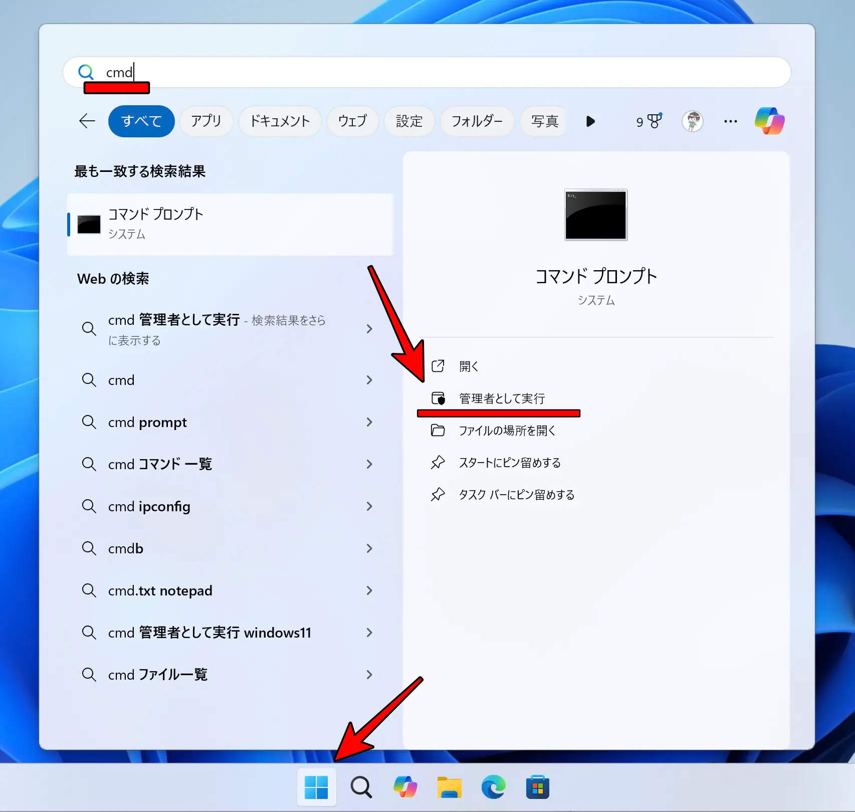Image resolution: width=855 pixels, height=812 pixels.
Task: Select the Command Prompt search result
Action: click(231, 224)
